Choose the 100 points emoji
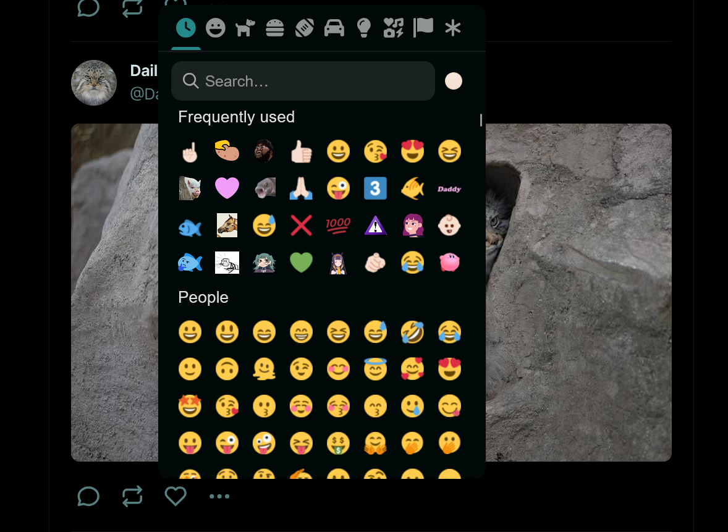Image resolution: width=728 pixels, height=532 pixels. (x=338, y=226)
